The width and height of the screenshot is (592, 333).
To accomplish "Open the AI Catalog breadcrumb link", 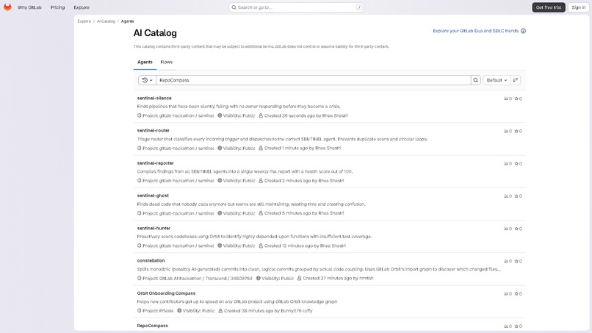I will (106, 21).
